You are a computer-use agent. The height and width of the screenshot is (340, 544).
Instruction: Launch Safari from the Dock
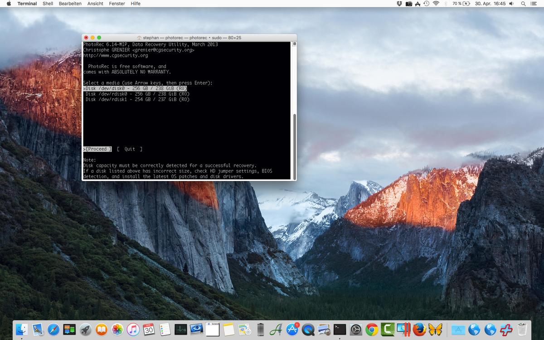(x=53, y=330)
